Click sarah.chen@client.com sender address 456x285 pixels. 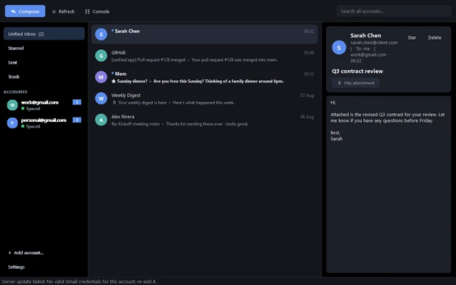point(374,43)
